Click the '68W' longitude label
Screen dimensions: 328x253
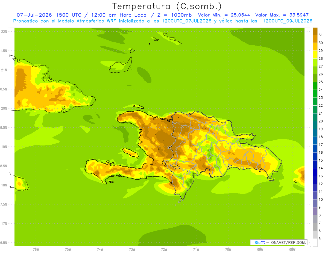(x=292, y=249)
